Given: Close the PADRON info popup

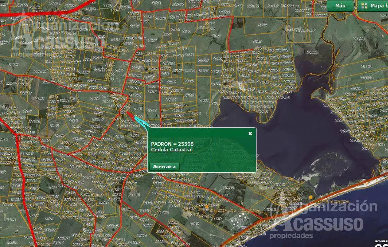Looking at the screenshot, I should pos(250,134).
